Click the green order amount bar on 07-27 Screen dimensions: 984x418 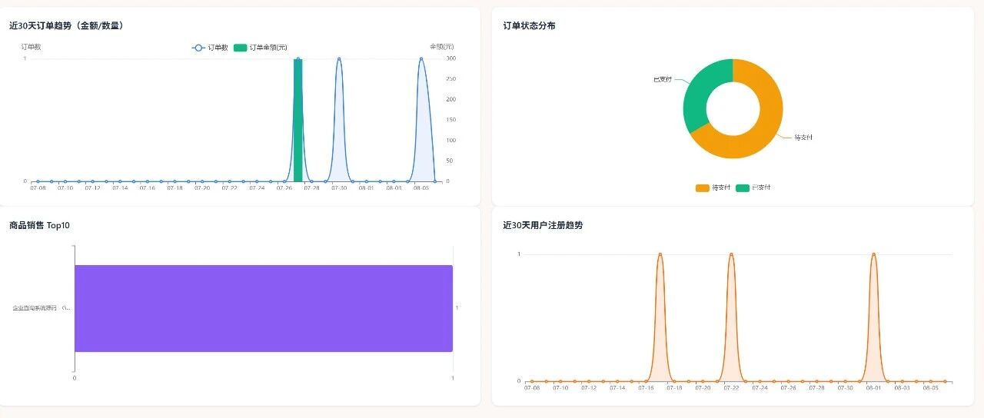(x=298, y=120)
